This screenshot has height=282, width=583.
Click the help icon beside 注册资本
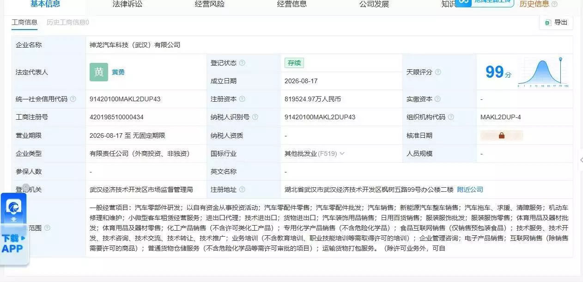242,99
